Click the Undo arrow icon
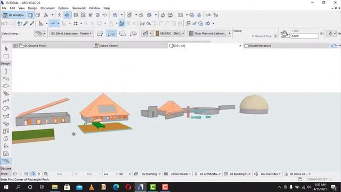This screenshot has width=341, height=192. 5,23
